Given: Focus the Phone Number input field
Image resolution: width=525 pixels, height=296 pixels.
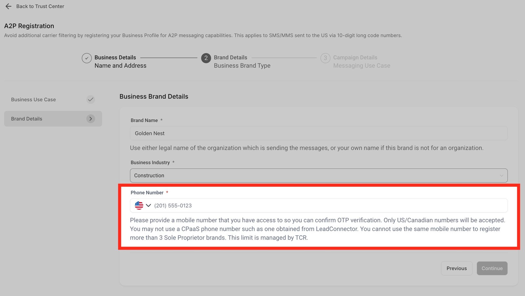Looking at the screenshot, I should coord(328,206).
